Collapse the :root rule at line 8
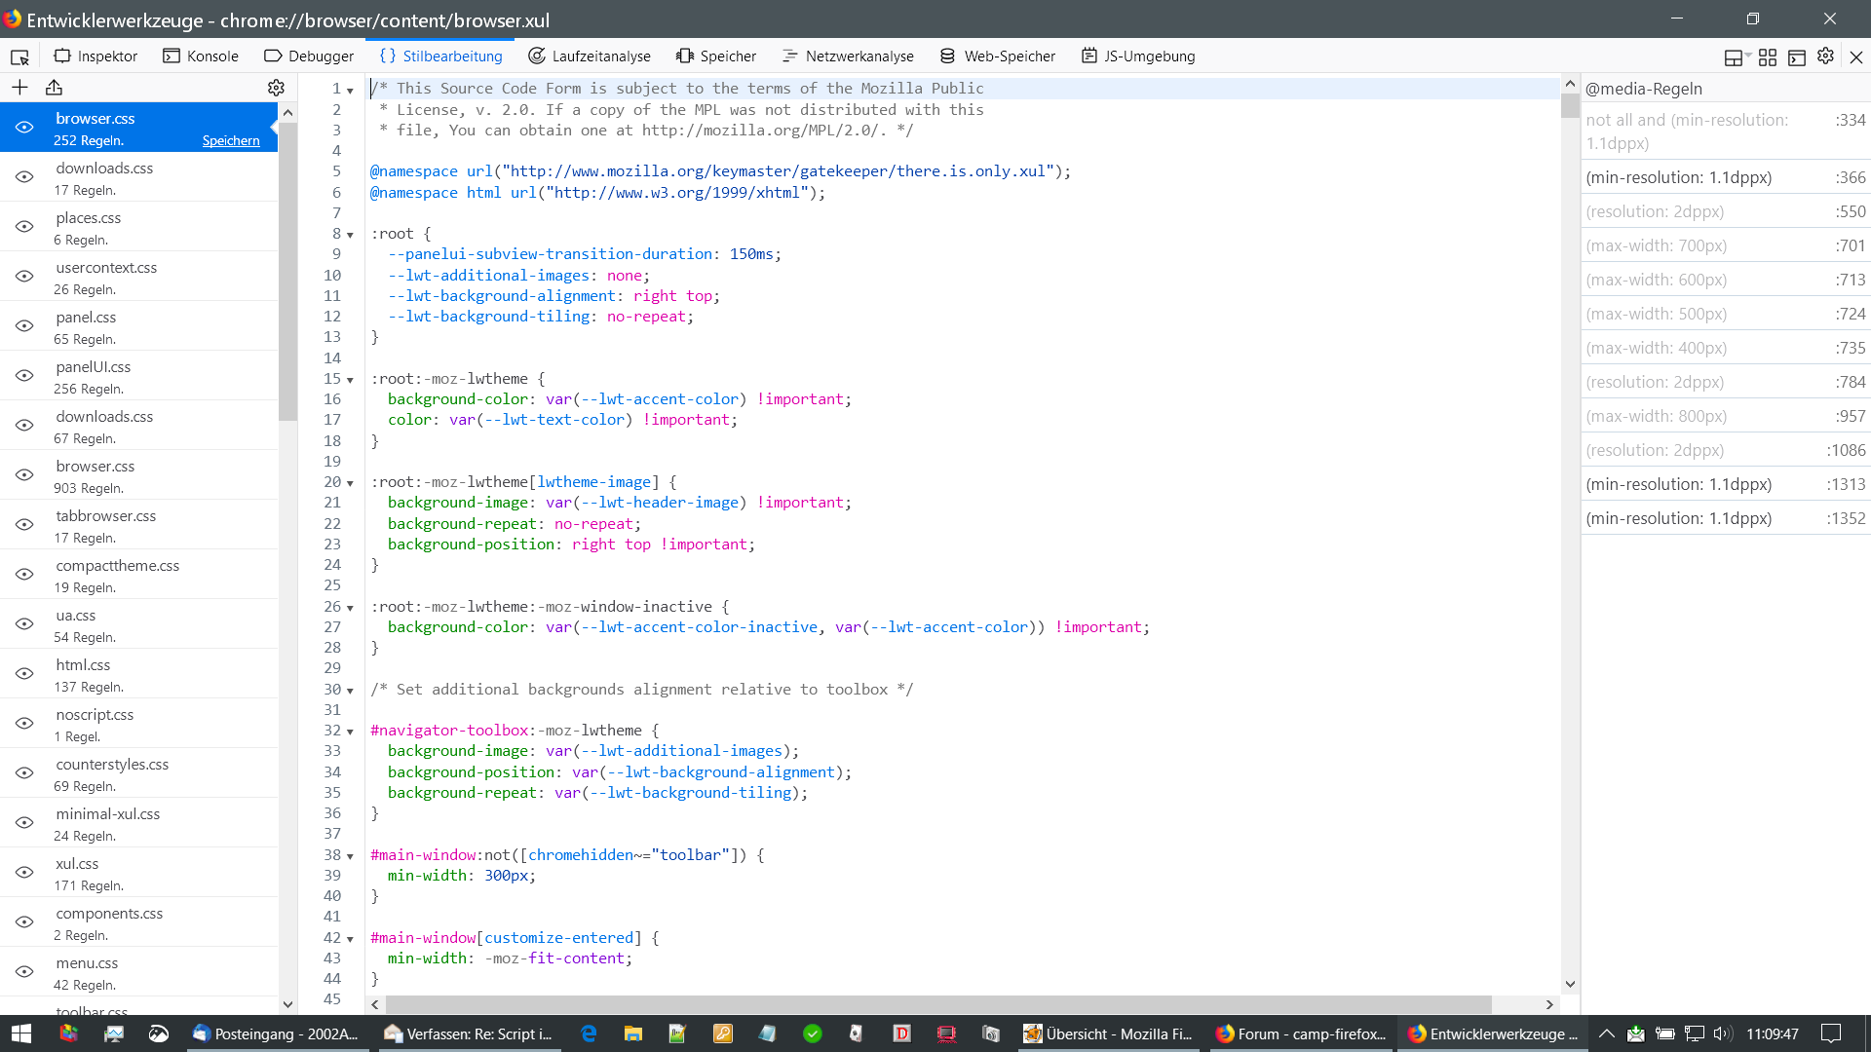 [x=350, y=235]
